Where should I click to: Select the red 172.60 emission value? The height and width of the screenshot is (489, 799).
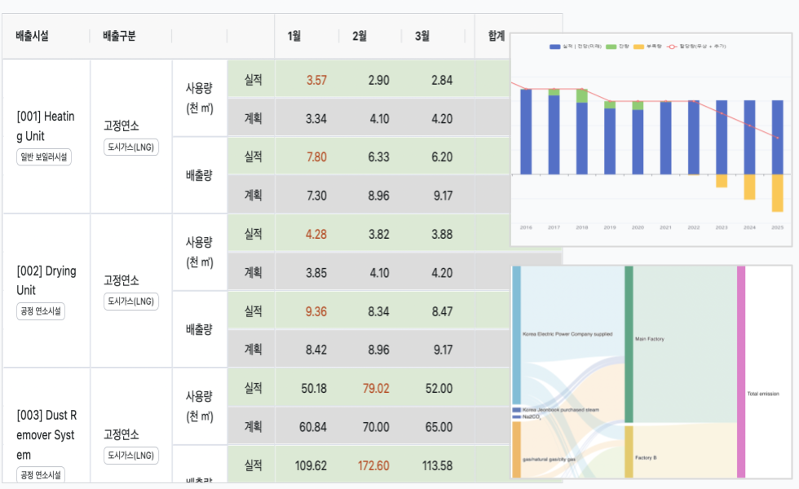click(x=373, y=465)
